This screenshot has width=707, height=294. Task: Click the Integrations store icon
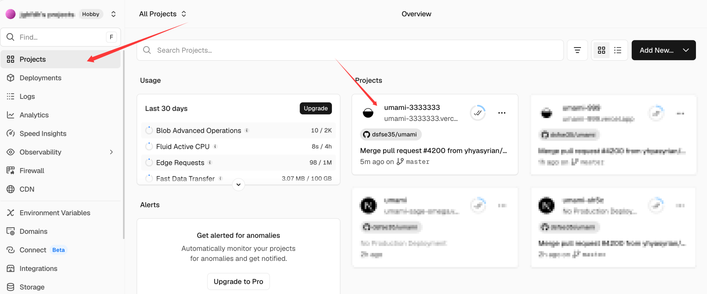pyautogui.click(x=10, y=268)
